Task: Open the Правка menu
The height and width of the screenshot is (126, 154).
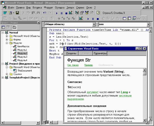Action: pos(20,7)
